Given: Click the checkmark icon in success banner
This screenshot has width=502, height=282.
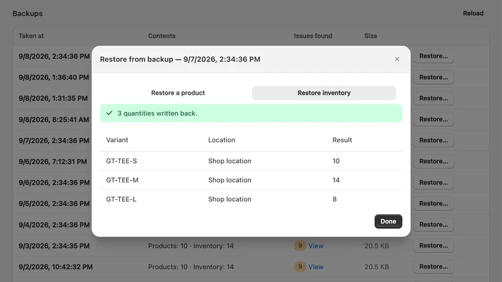Looking at the screenshot, I should coord(109,113).
